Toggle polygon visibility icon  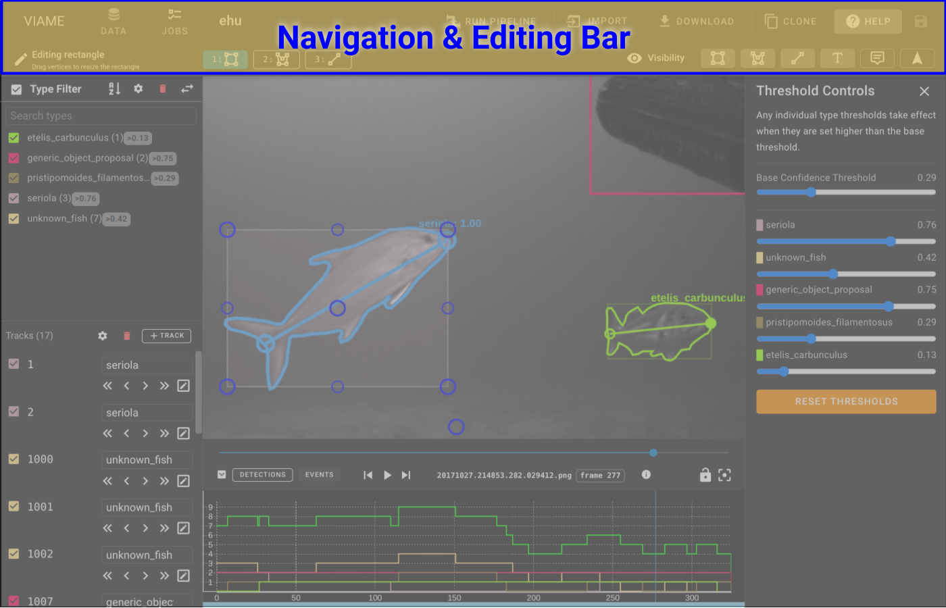point(757,58)
